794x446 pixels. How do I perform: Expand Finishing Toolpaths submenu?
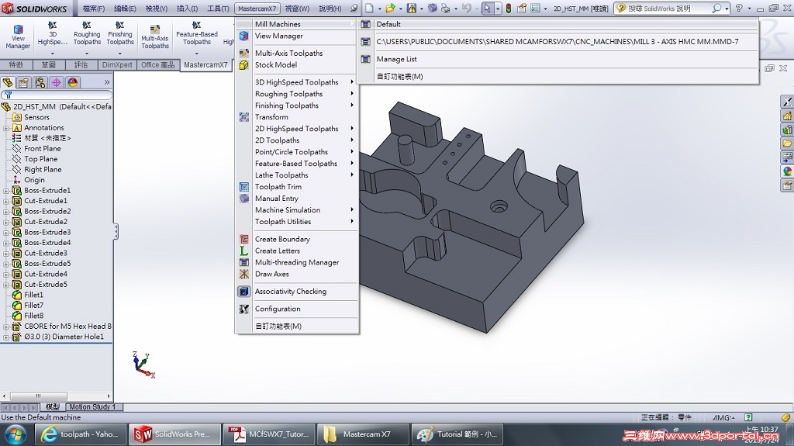click(x=298, y=105)
